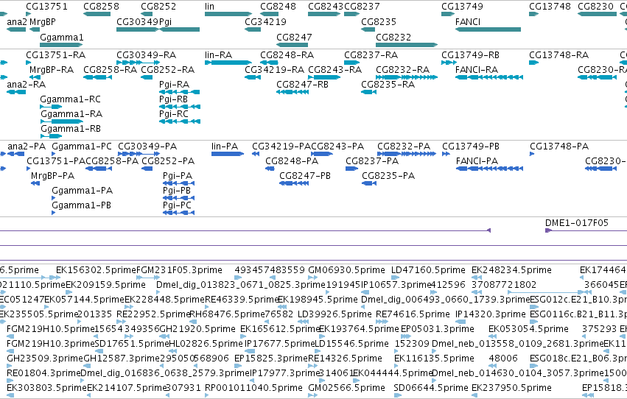Viewport: 627px width, 399px height.
Task: Click the RE46339.5prime EST label
Action: [241, 300]
